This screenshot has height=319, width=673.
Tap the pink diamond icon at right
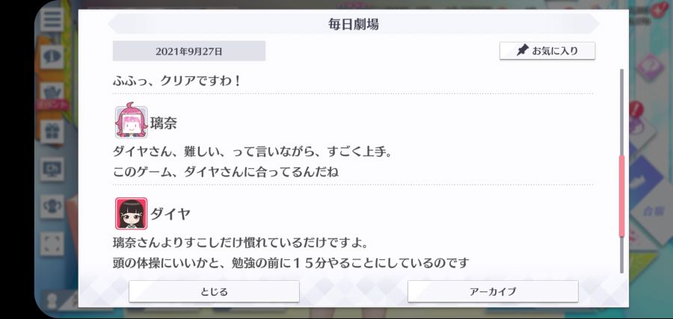coord(651,68)
